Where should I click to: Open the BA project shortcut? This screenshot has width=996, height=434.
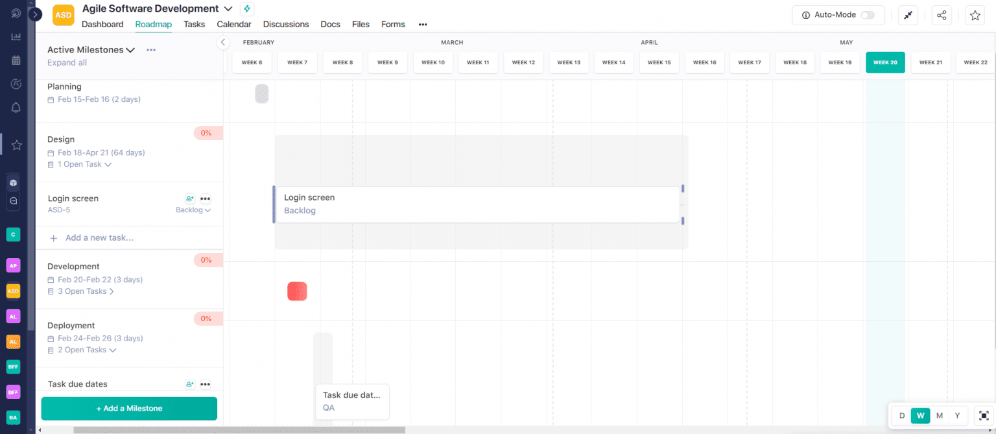[13, 417]
